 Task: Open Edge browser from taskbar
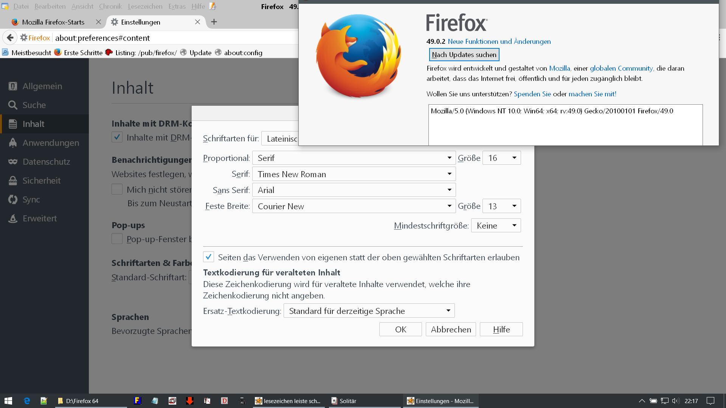pos(27,401)
